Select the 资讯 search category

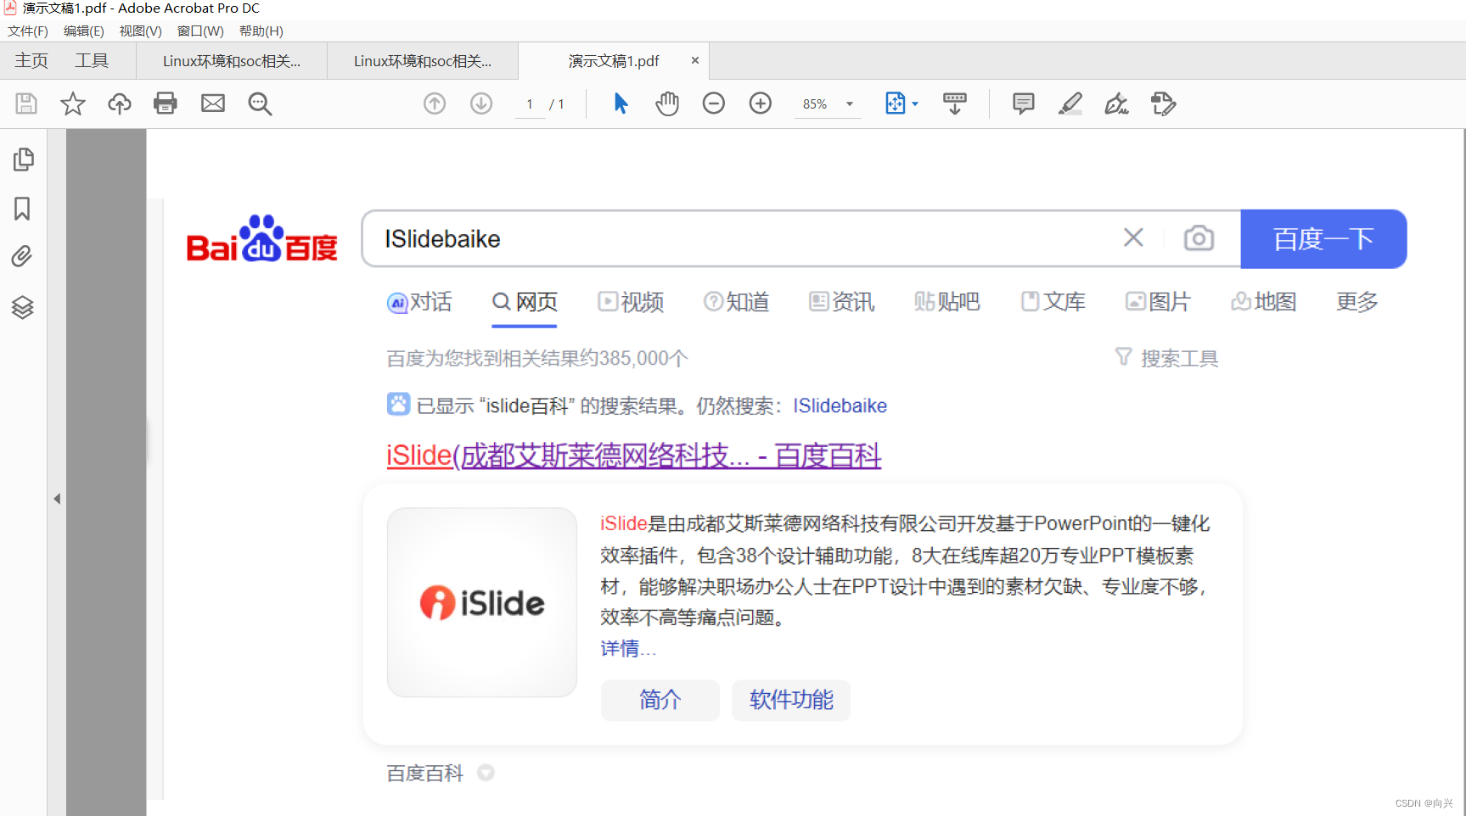pos(841,302)
